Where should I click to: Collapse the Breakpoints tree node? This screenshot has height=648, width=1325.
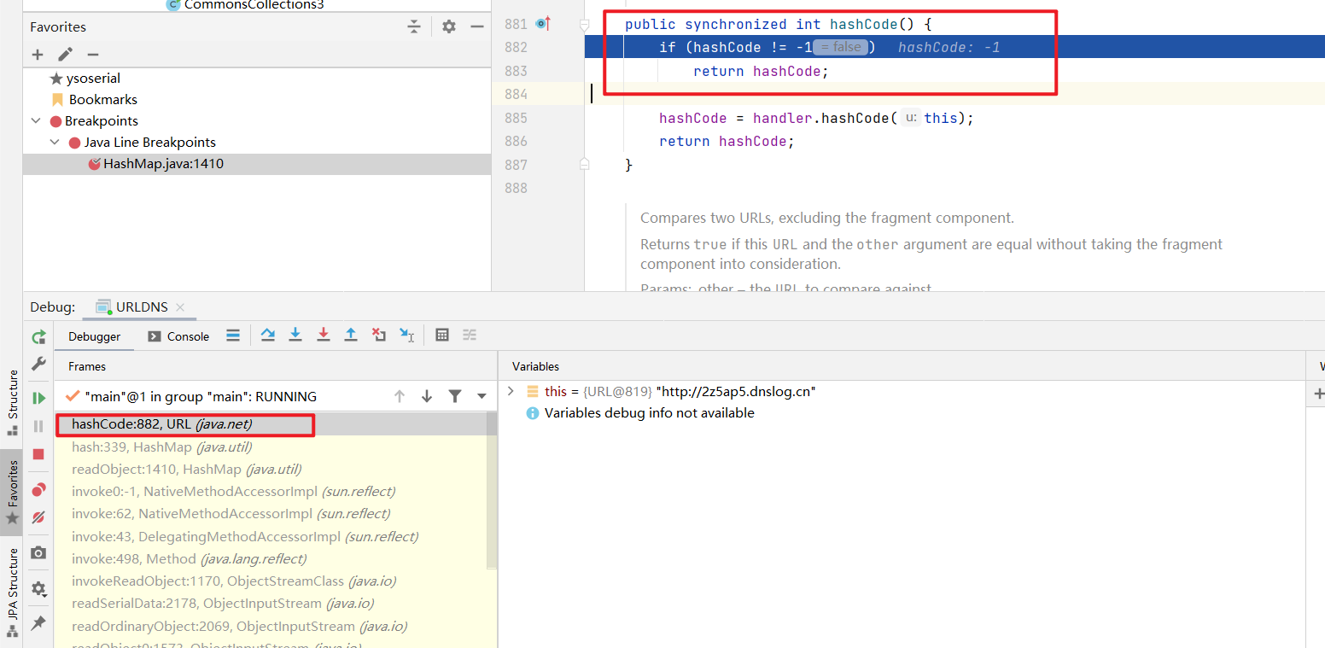point(36,121)
